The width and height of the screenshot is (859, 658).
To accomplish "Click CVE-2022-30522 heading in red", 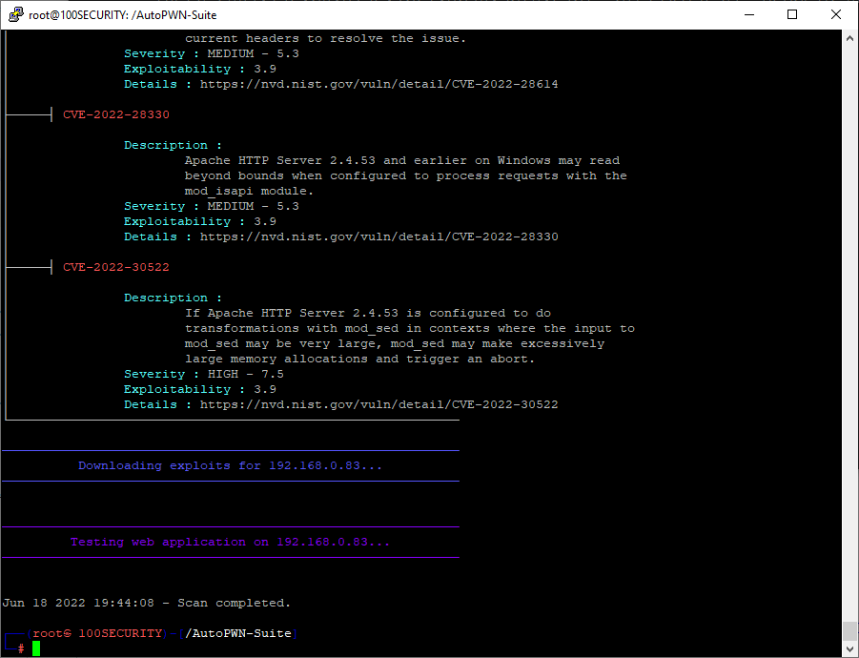I will (116, 267).
